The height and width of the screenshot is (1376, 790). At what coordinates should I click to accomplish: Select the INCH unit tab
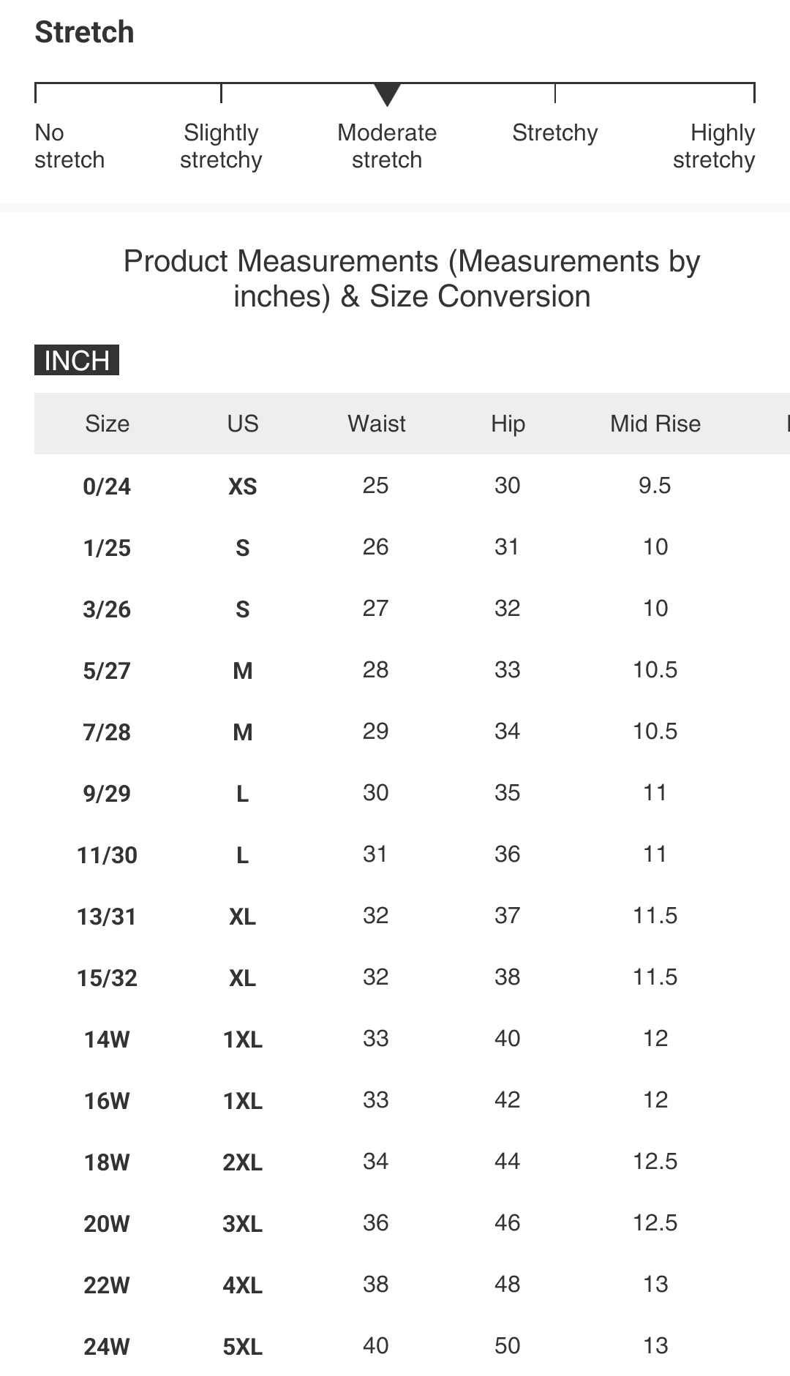coord(77,360)
